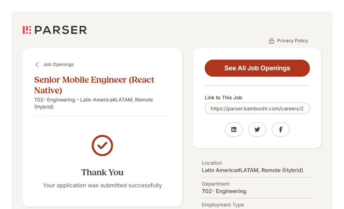Click the Thank You heading

(102, 172)
